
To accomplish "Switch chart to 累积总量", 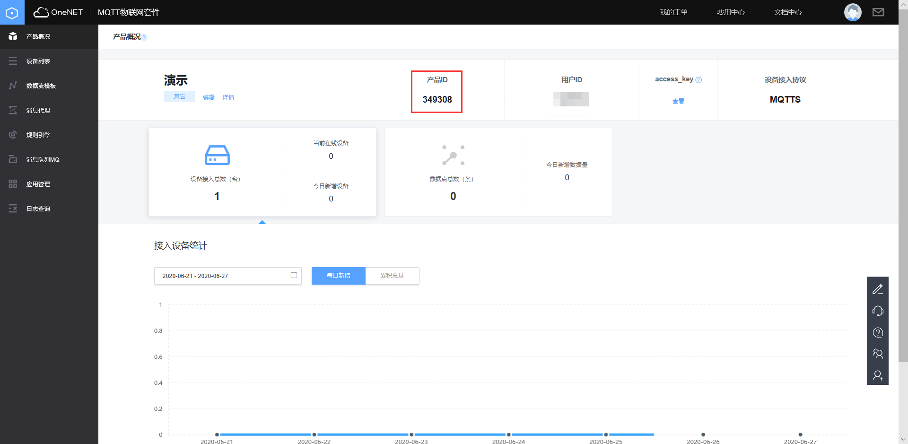I will 392,276.
